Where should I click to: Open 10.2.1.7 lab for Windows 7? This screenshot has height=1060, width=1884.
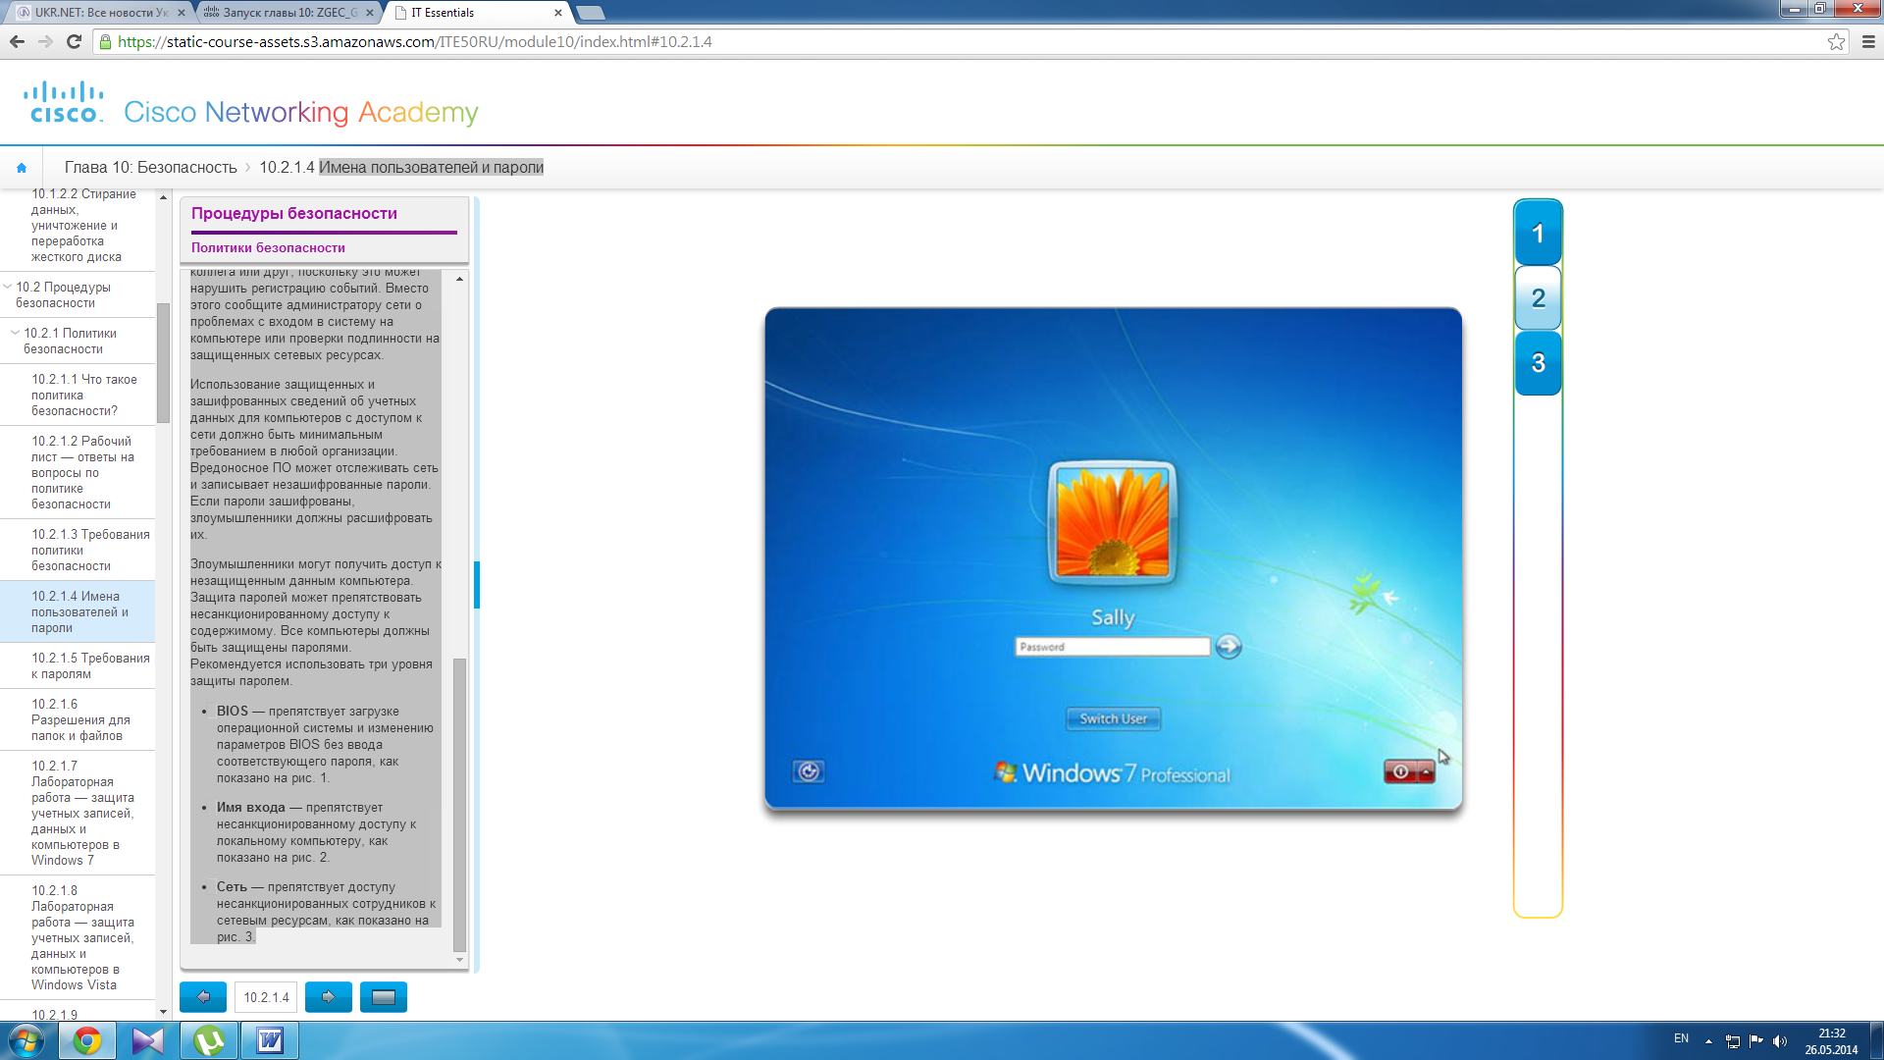84,813
